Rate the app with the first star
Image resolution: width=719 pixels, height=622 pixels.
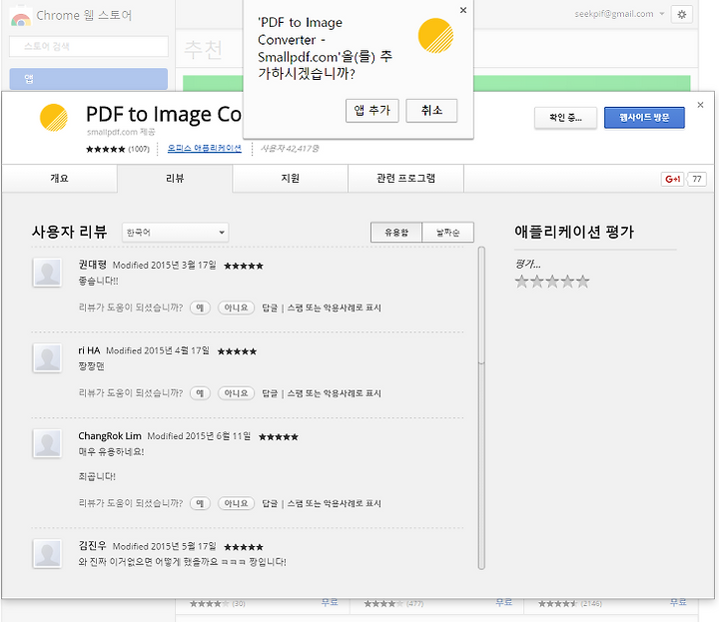[522, 281]
